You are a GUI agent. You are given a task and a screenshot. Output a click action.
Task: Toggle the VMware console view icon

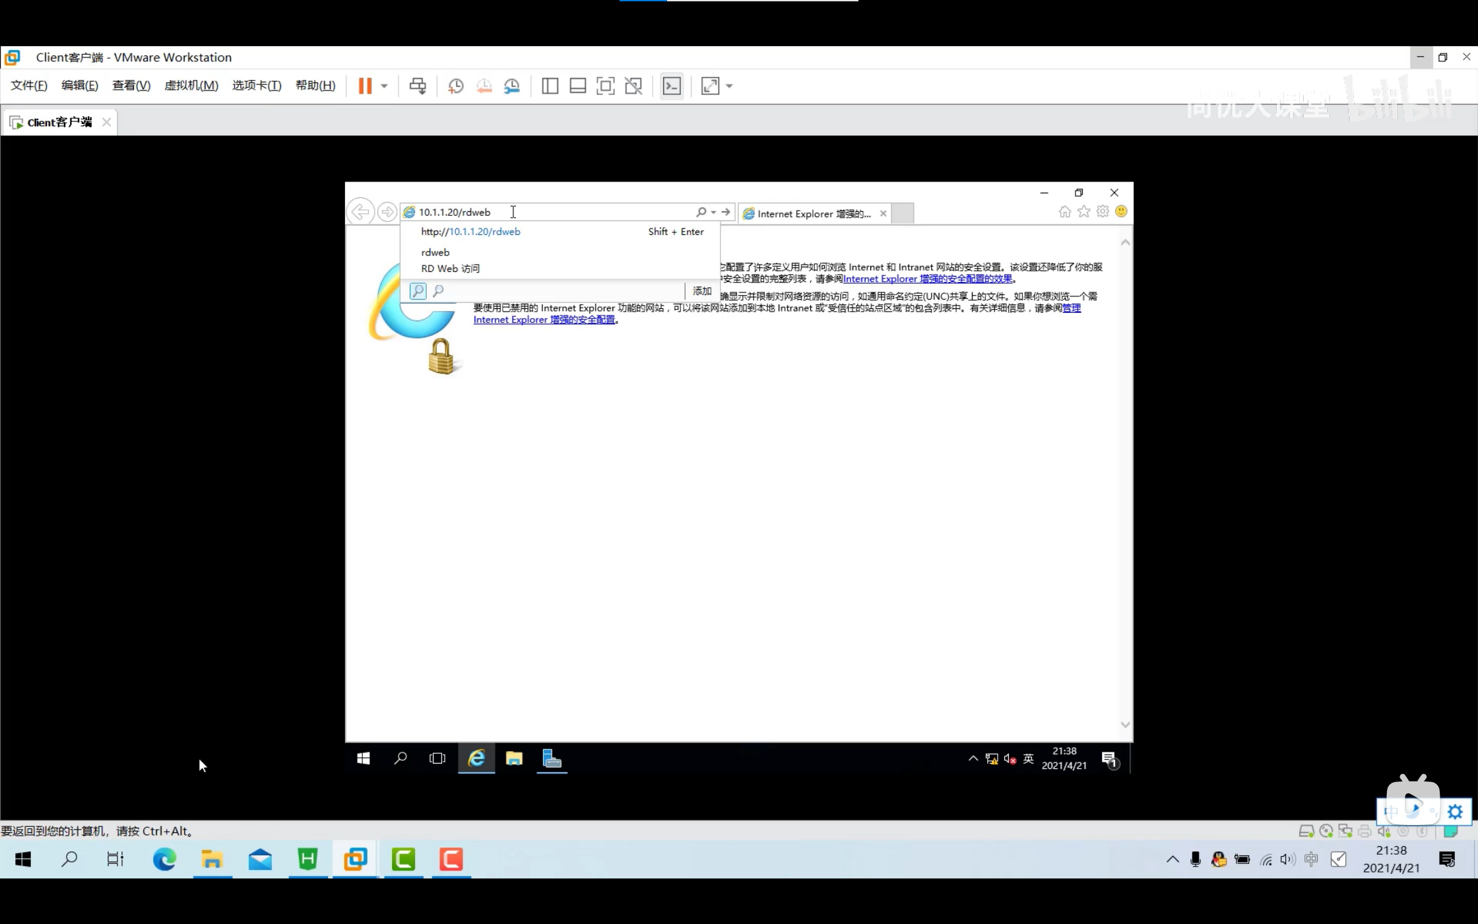(672, 86)
